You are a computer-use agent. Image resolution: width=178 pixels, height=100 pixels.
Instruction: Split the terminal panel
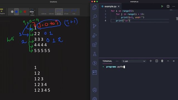[x=157, y=61]
